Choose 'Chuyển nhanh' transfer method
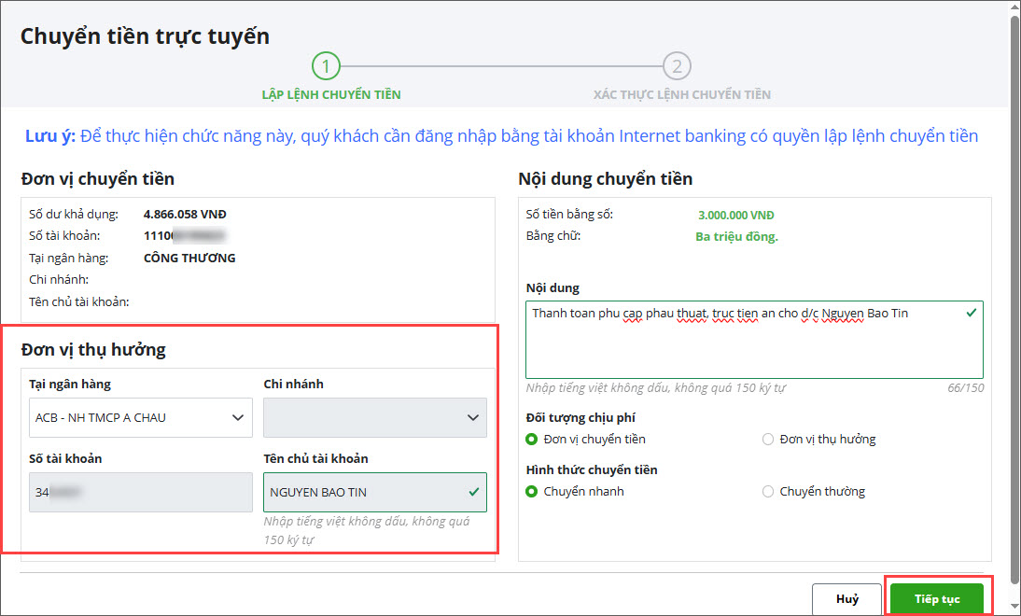The width and height of the screenshot is (1021, 616). (532, 491)
